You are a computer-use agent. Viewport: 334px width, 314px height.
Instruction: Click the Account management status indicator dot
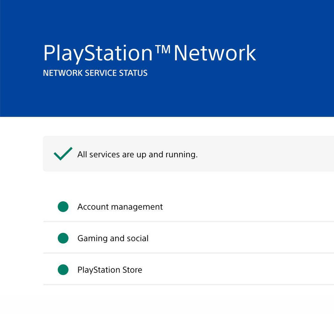63,206
